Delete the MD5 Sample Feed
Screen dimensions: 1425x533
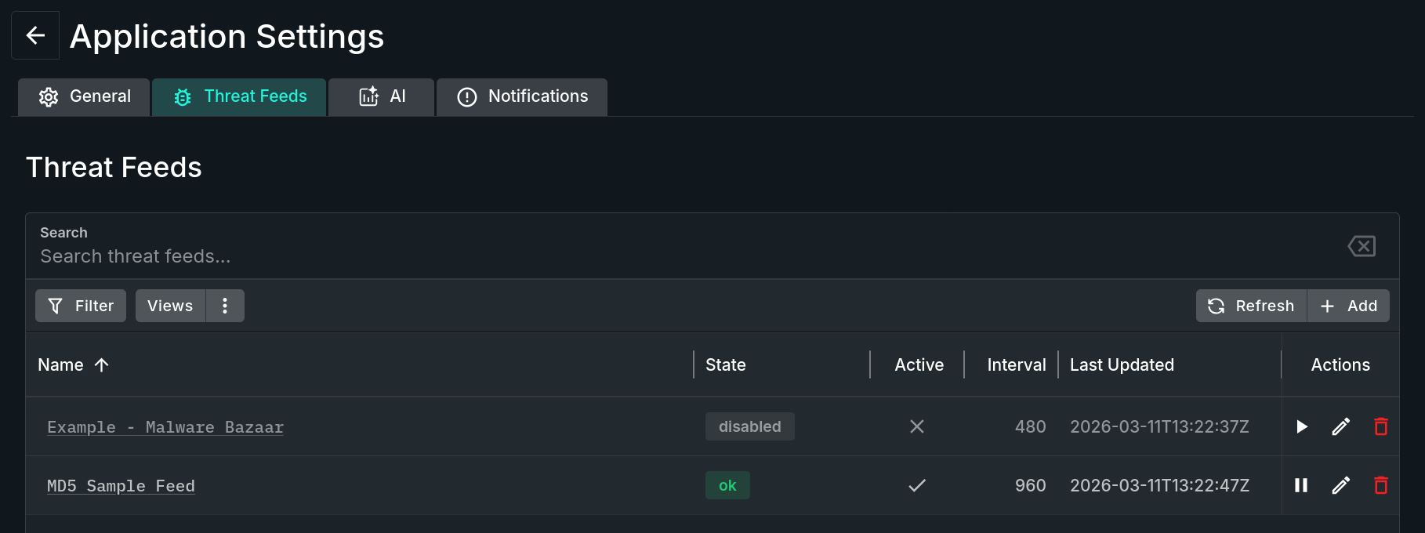(x=1381, y=485)
